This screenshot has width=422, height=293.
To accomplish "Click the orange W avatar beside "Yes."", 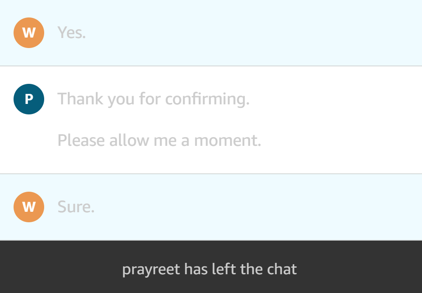I will click(29, 33).
